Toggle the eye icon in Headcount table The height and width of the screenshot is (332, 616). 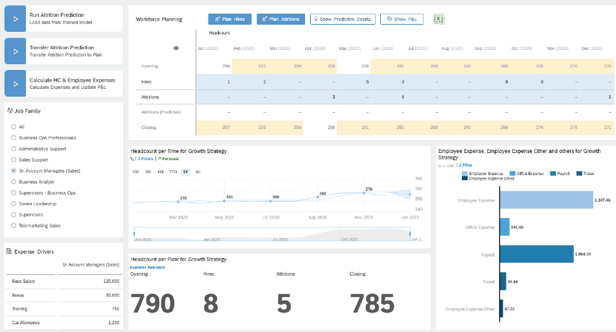pyautogui.click(x=176, y=49)
